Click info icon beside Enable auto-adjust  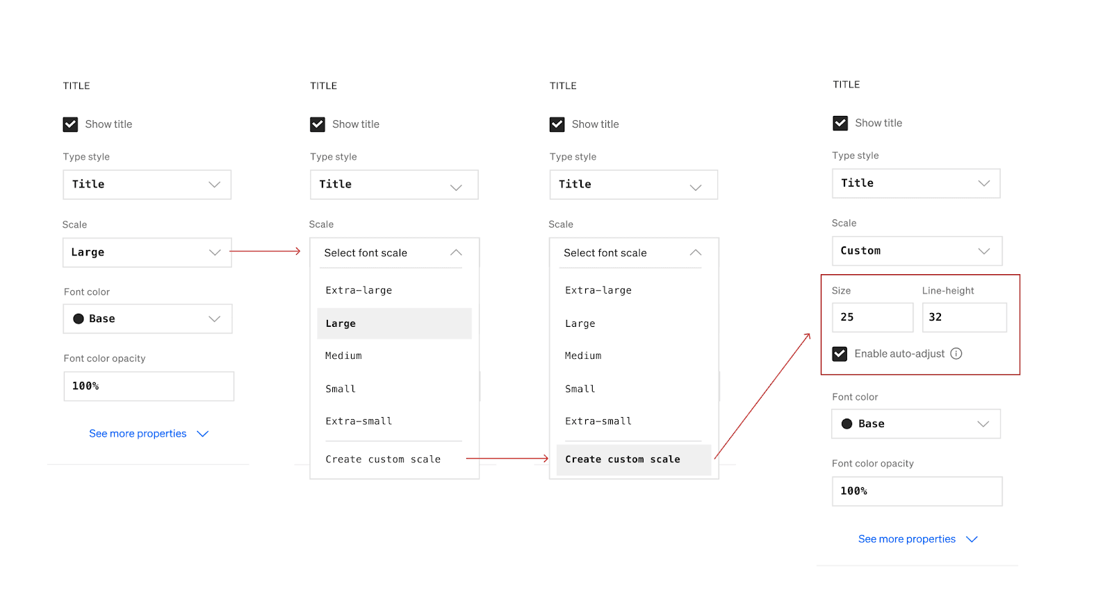956,354
